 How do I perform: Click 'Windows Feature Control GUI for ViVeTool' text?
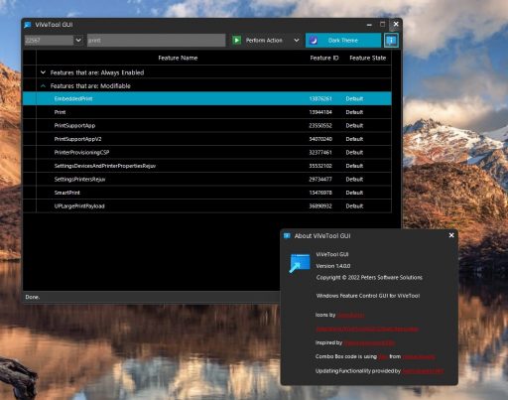tap(368, 296)
